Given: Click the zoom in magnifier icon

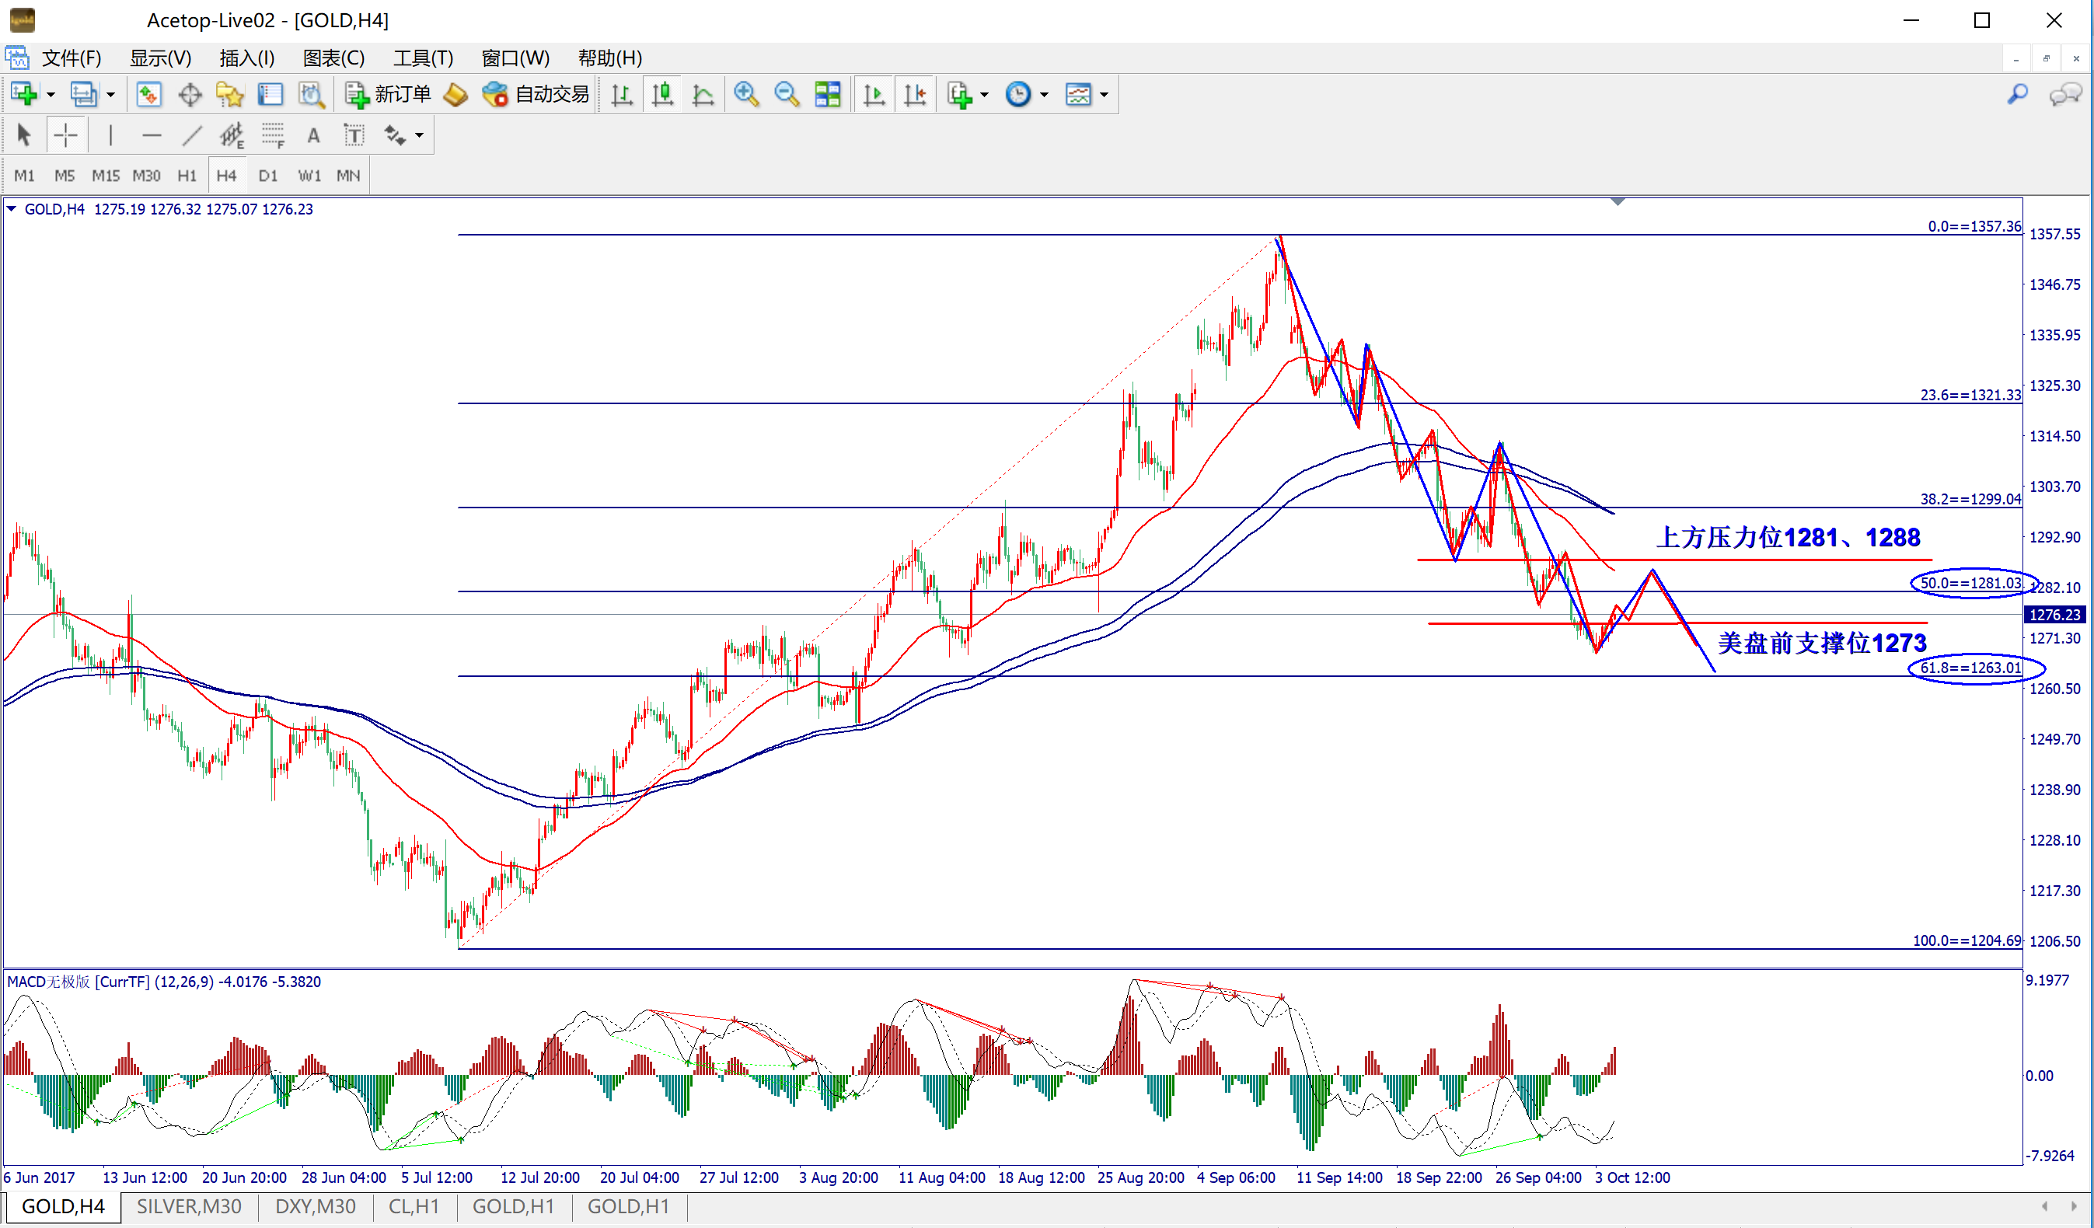Looking at the screenshot, I should click(745, 95).
